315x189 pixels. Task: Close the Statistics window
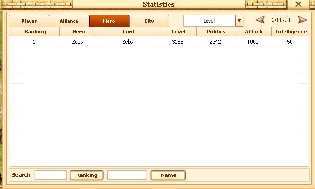298,4
